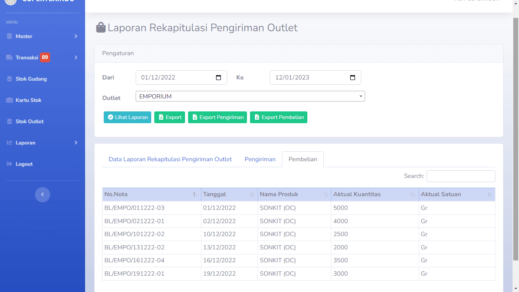This screenshot has width=519, height=292.
Task: Expand the Master menu chevron
Action: (76, 36)
